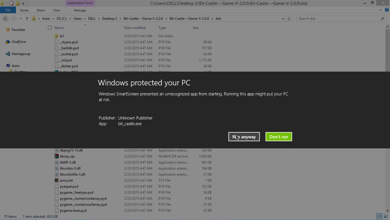
Task: Expand the ribbon with the chevron arrow
Action: (x=381, y=10)
